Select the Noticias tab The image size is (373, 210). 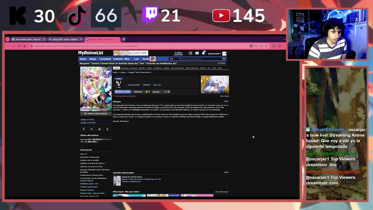pyautogui.click(x=203, y=68)
